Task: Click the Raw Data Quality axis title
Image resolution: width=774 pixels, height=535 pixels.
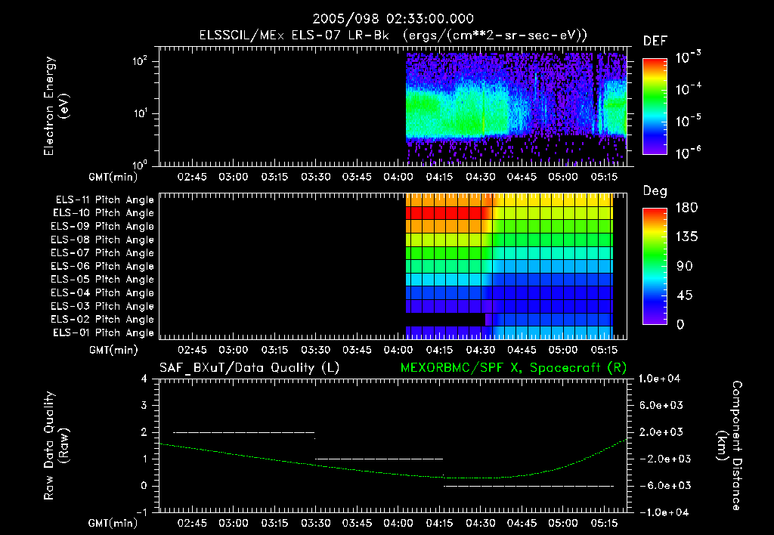Action: pyautogui.click(x=56, y=445)
